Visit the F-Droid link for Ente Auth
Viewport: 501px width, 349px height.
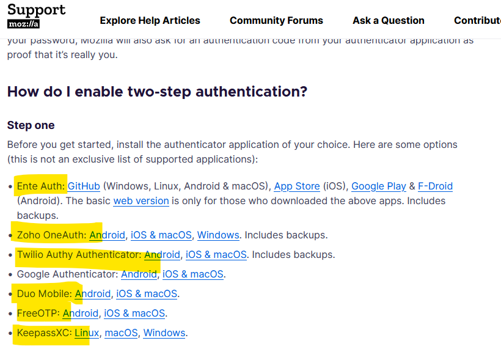tap(435, 186)
